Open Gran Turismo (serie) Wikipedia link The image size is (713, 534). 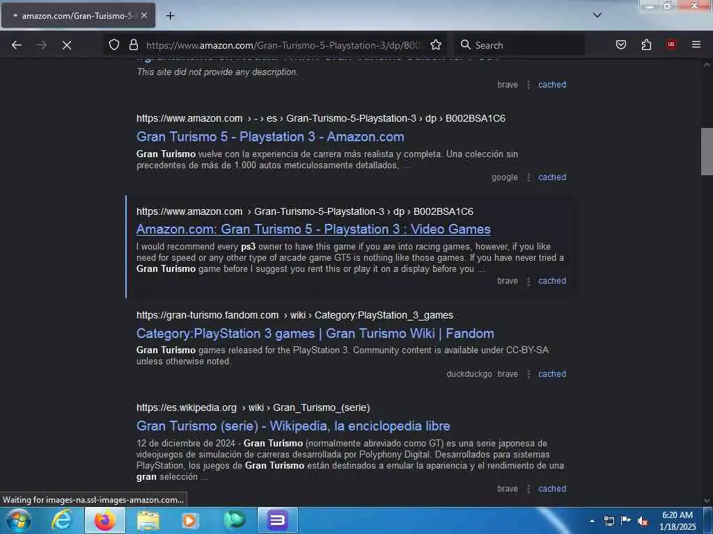pyautogui.click(x=293, y=426)
